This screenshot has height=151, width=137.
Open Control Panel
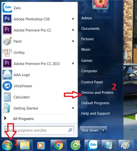tap(92, 82)
